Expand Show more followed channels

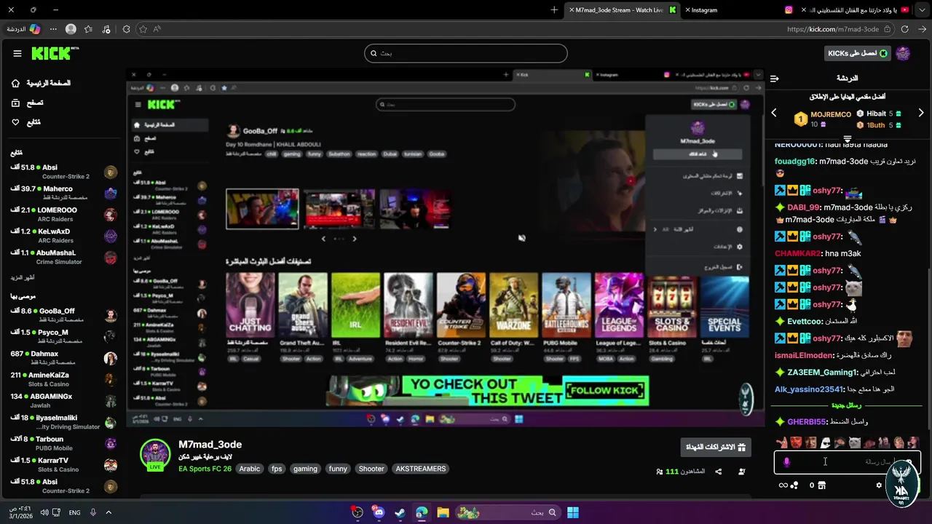(x=23, y=277)
